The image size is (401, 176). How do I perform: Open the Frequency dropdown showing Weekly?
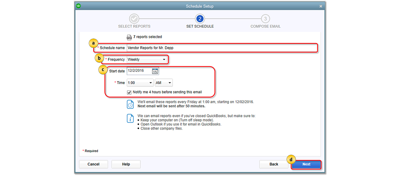pyautogui.click(x=147, y=59)
